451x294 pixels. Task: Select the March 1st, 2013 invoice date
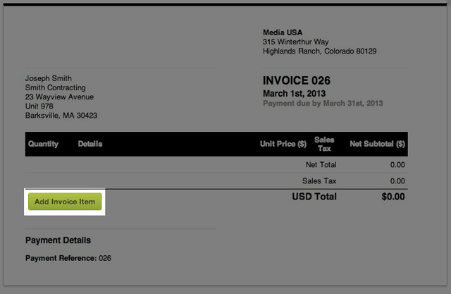point(295,93)
